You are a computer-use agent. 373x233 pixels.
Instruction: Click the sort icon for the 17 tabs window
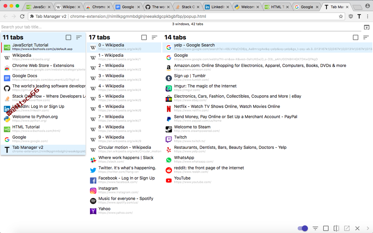154,37
